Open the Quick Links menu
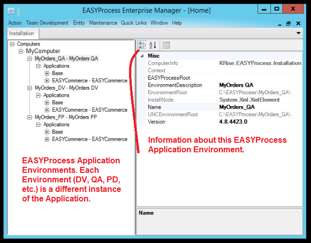Image resolution: width=311 pixels, height=243 pixels. (x=134, y=23)
